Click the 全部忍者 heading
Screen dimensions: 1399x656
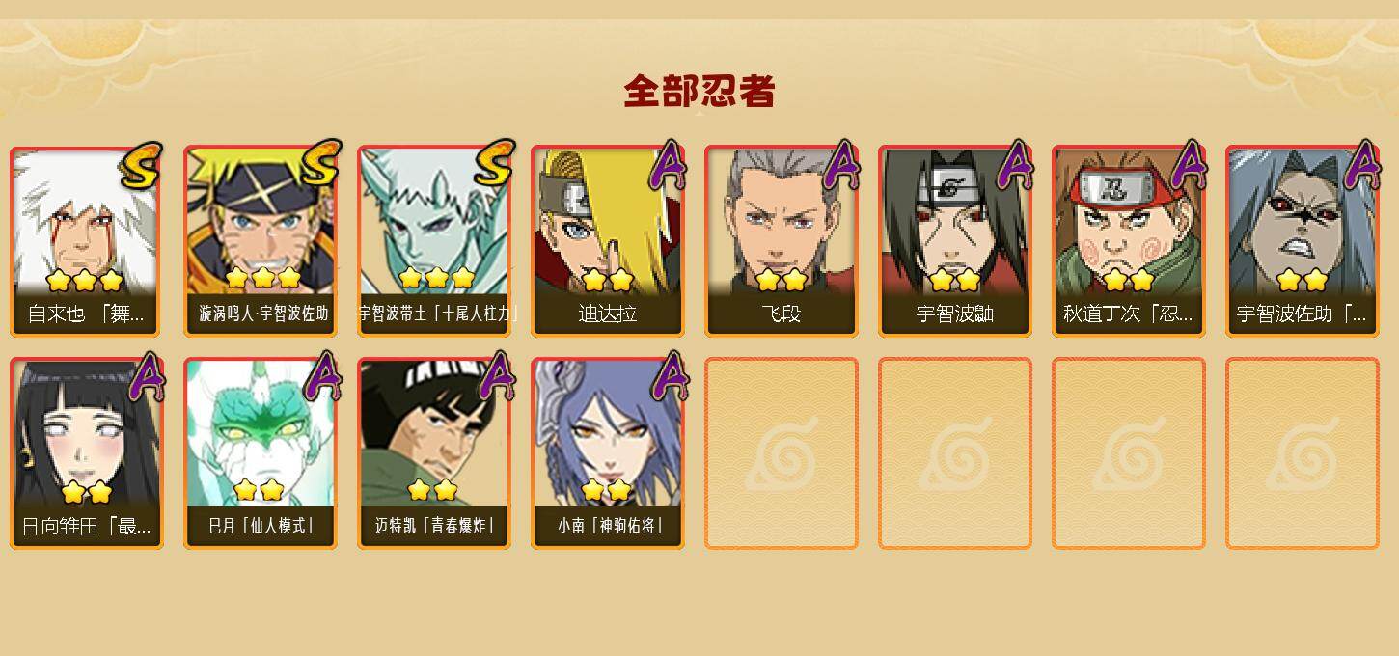point(699,92)
